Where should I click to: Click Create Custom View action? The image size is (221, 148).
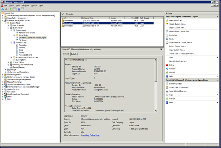177,24
